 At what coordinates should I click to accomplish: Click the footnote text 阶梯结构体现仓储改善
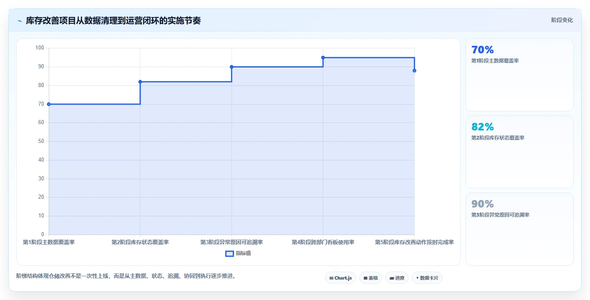(x=126, y=276)
